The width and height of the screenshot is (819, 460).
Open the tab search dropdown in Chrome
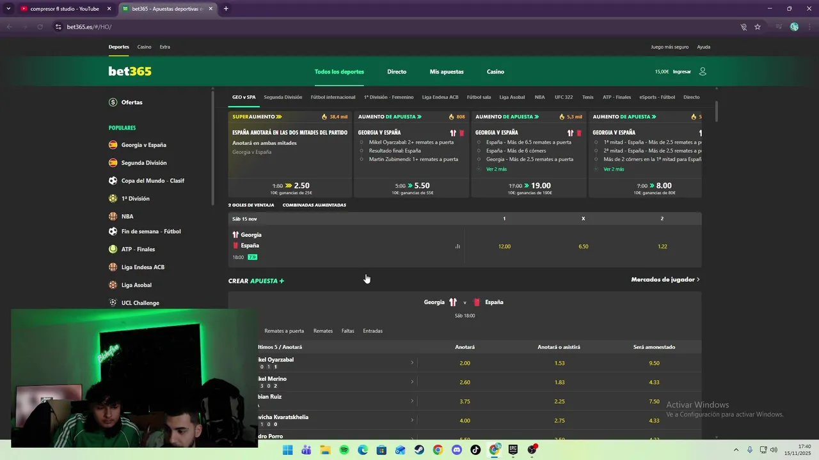coord(8,9)
